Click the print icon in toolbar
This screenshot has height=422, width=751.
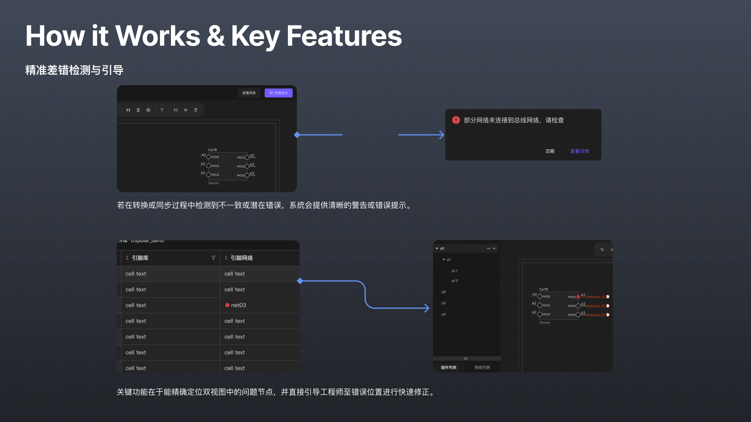(x=148, y=110)
